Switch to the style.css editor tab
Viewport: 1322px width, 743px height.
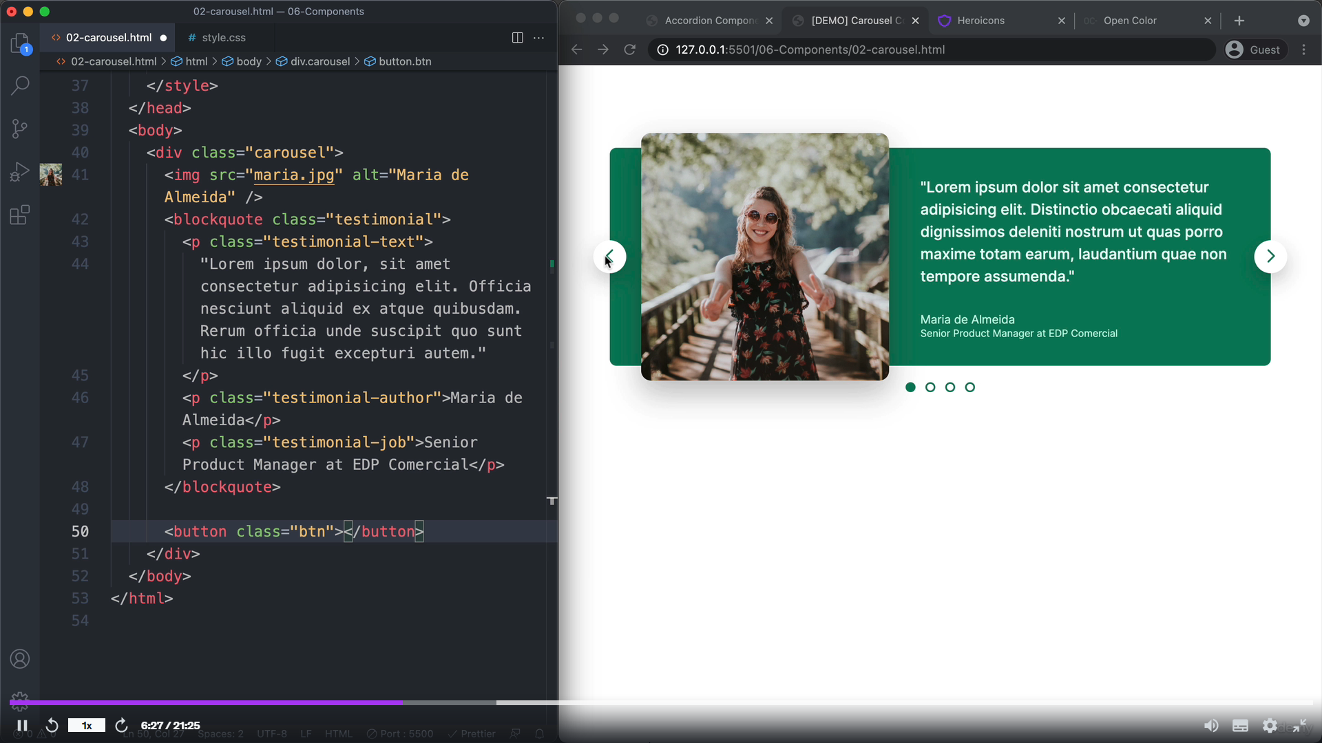tap(223, 38)
